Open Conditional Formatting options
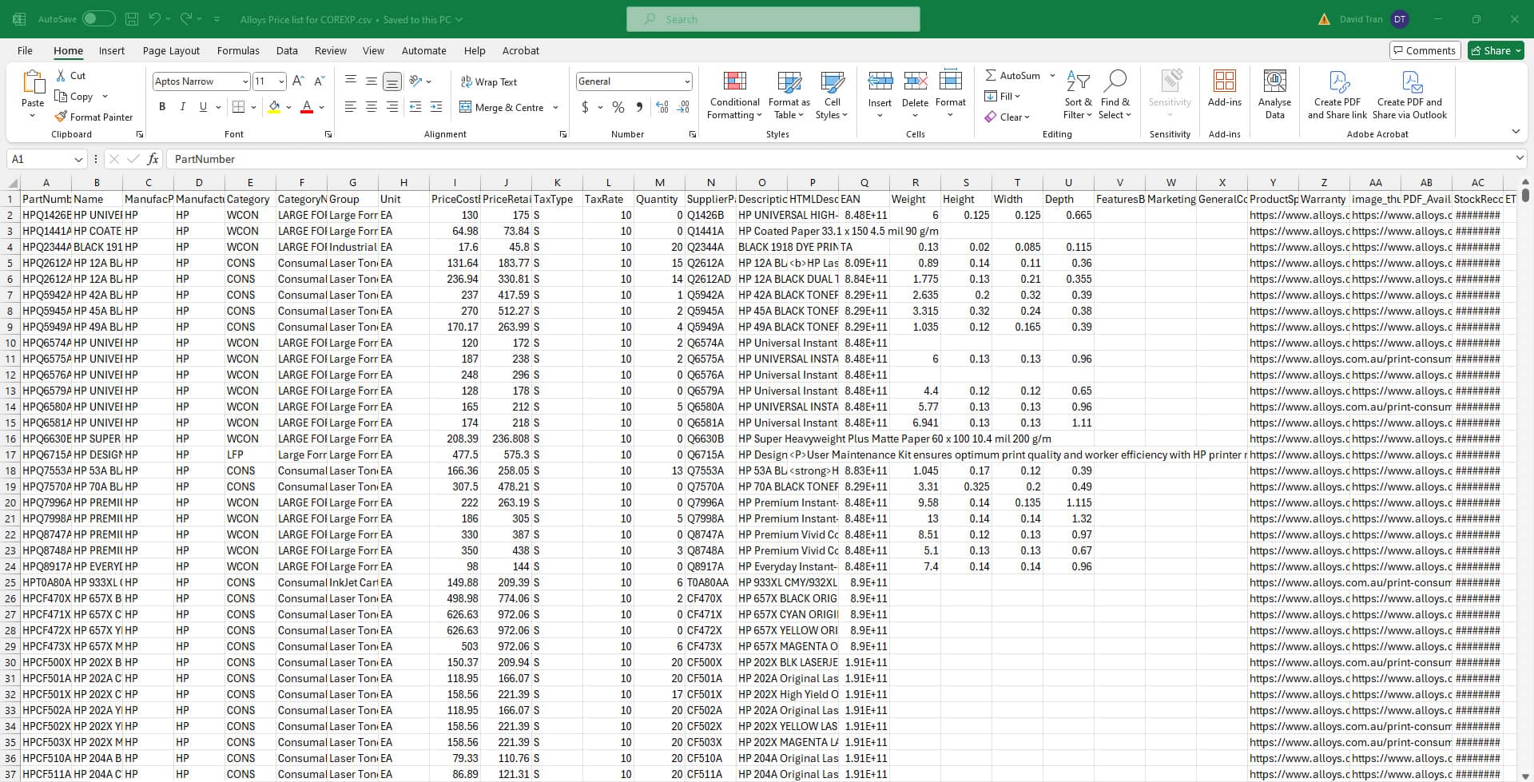Screen dimensions: 1534x782 click(733, 94)
